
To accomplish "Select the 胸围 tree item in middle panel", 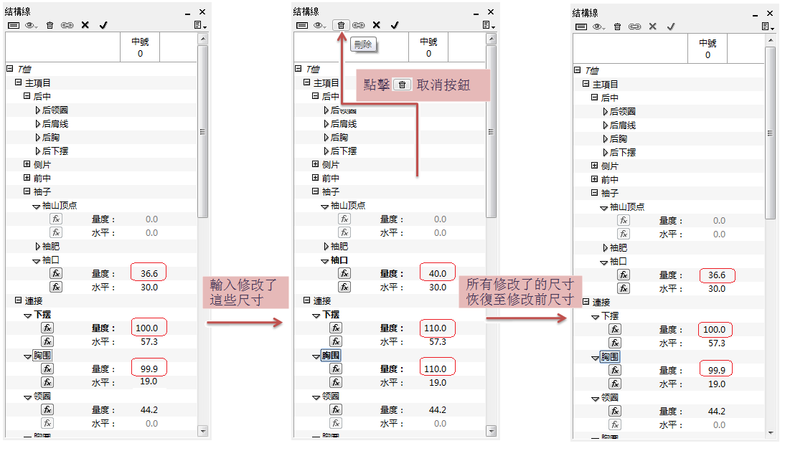I will (331, 356).
